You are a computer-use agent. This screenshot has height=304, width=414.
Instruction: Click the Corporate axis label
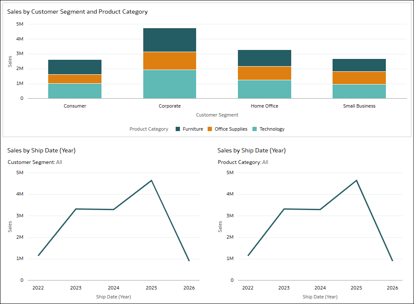click(x=170, y=106)
